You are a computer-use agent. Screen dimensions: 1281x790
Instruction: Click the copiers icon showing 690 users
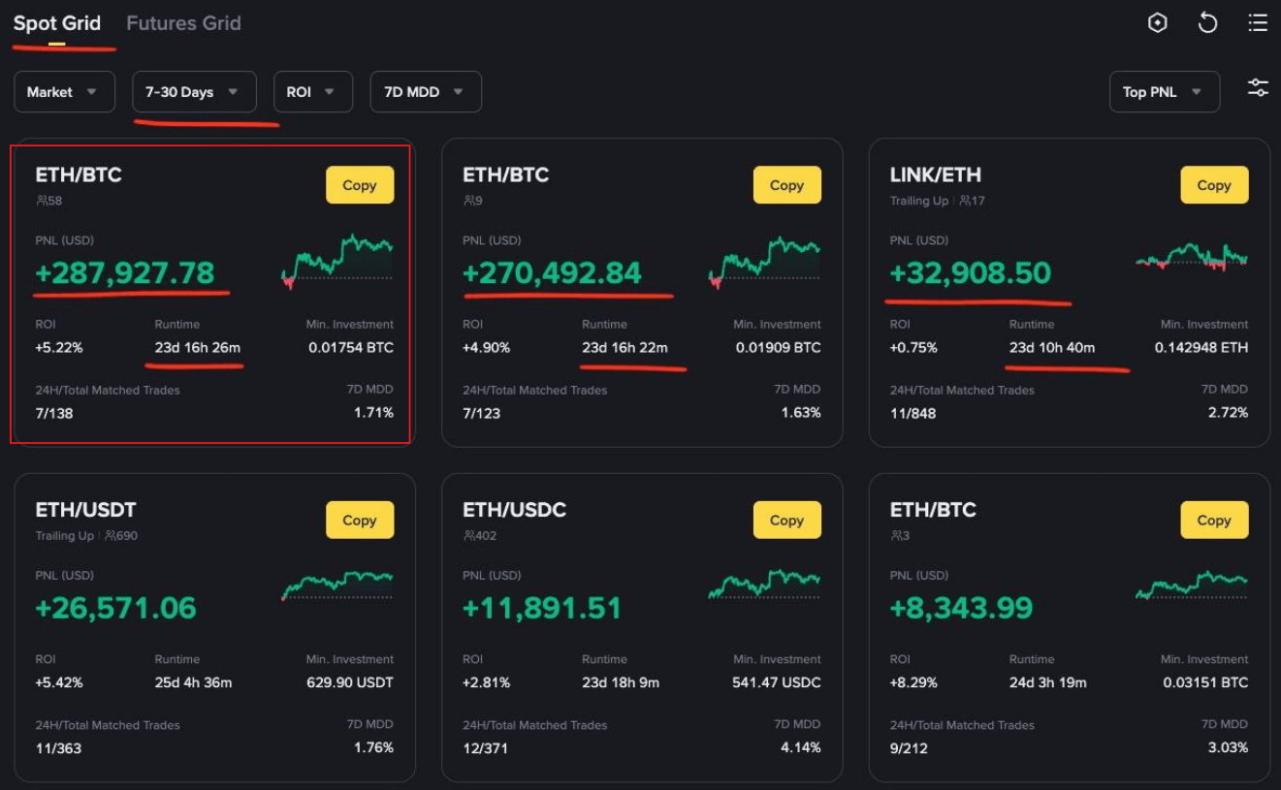110,536
